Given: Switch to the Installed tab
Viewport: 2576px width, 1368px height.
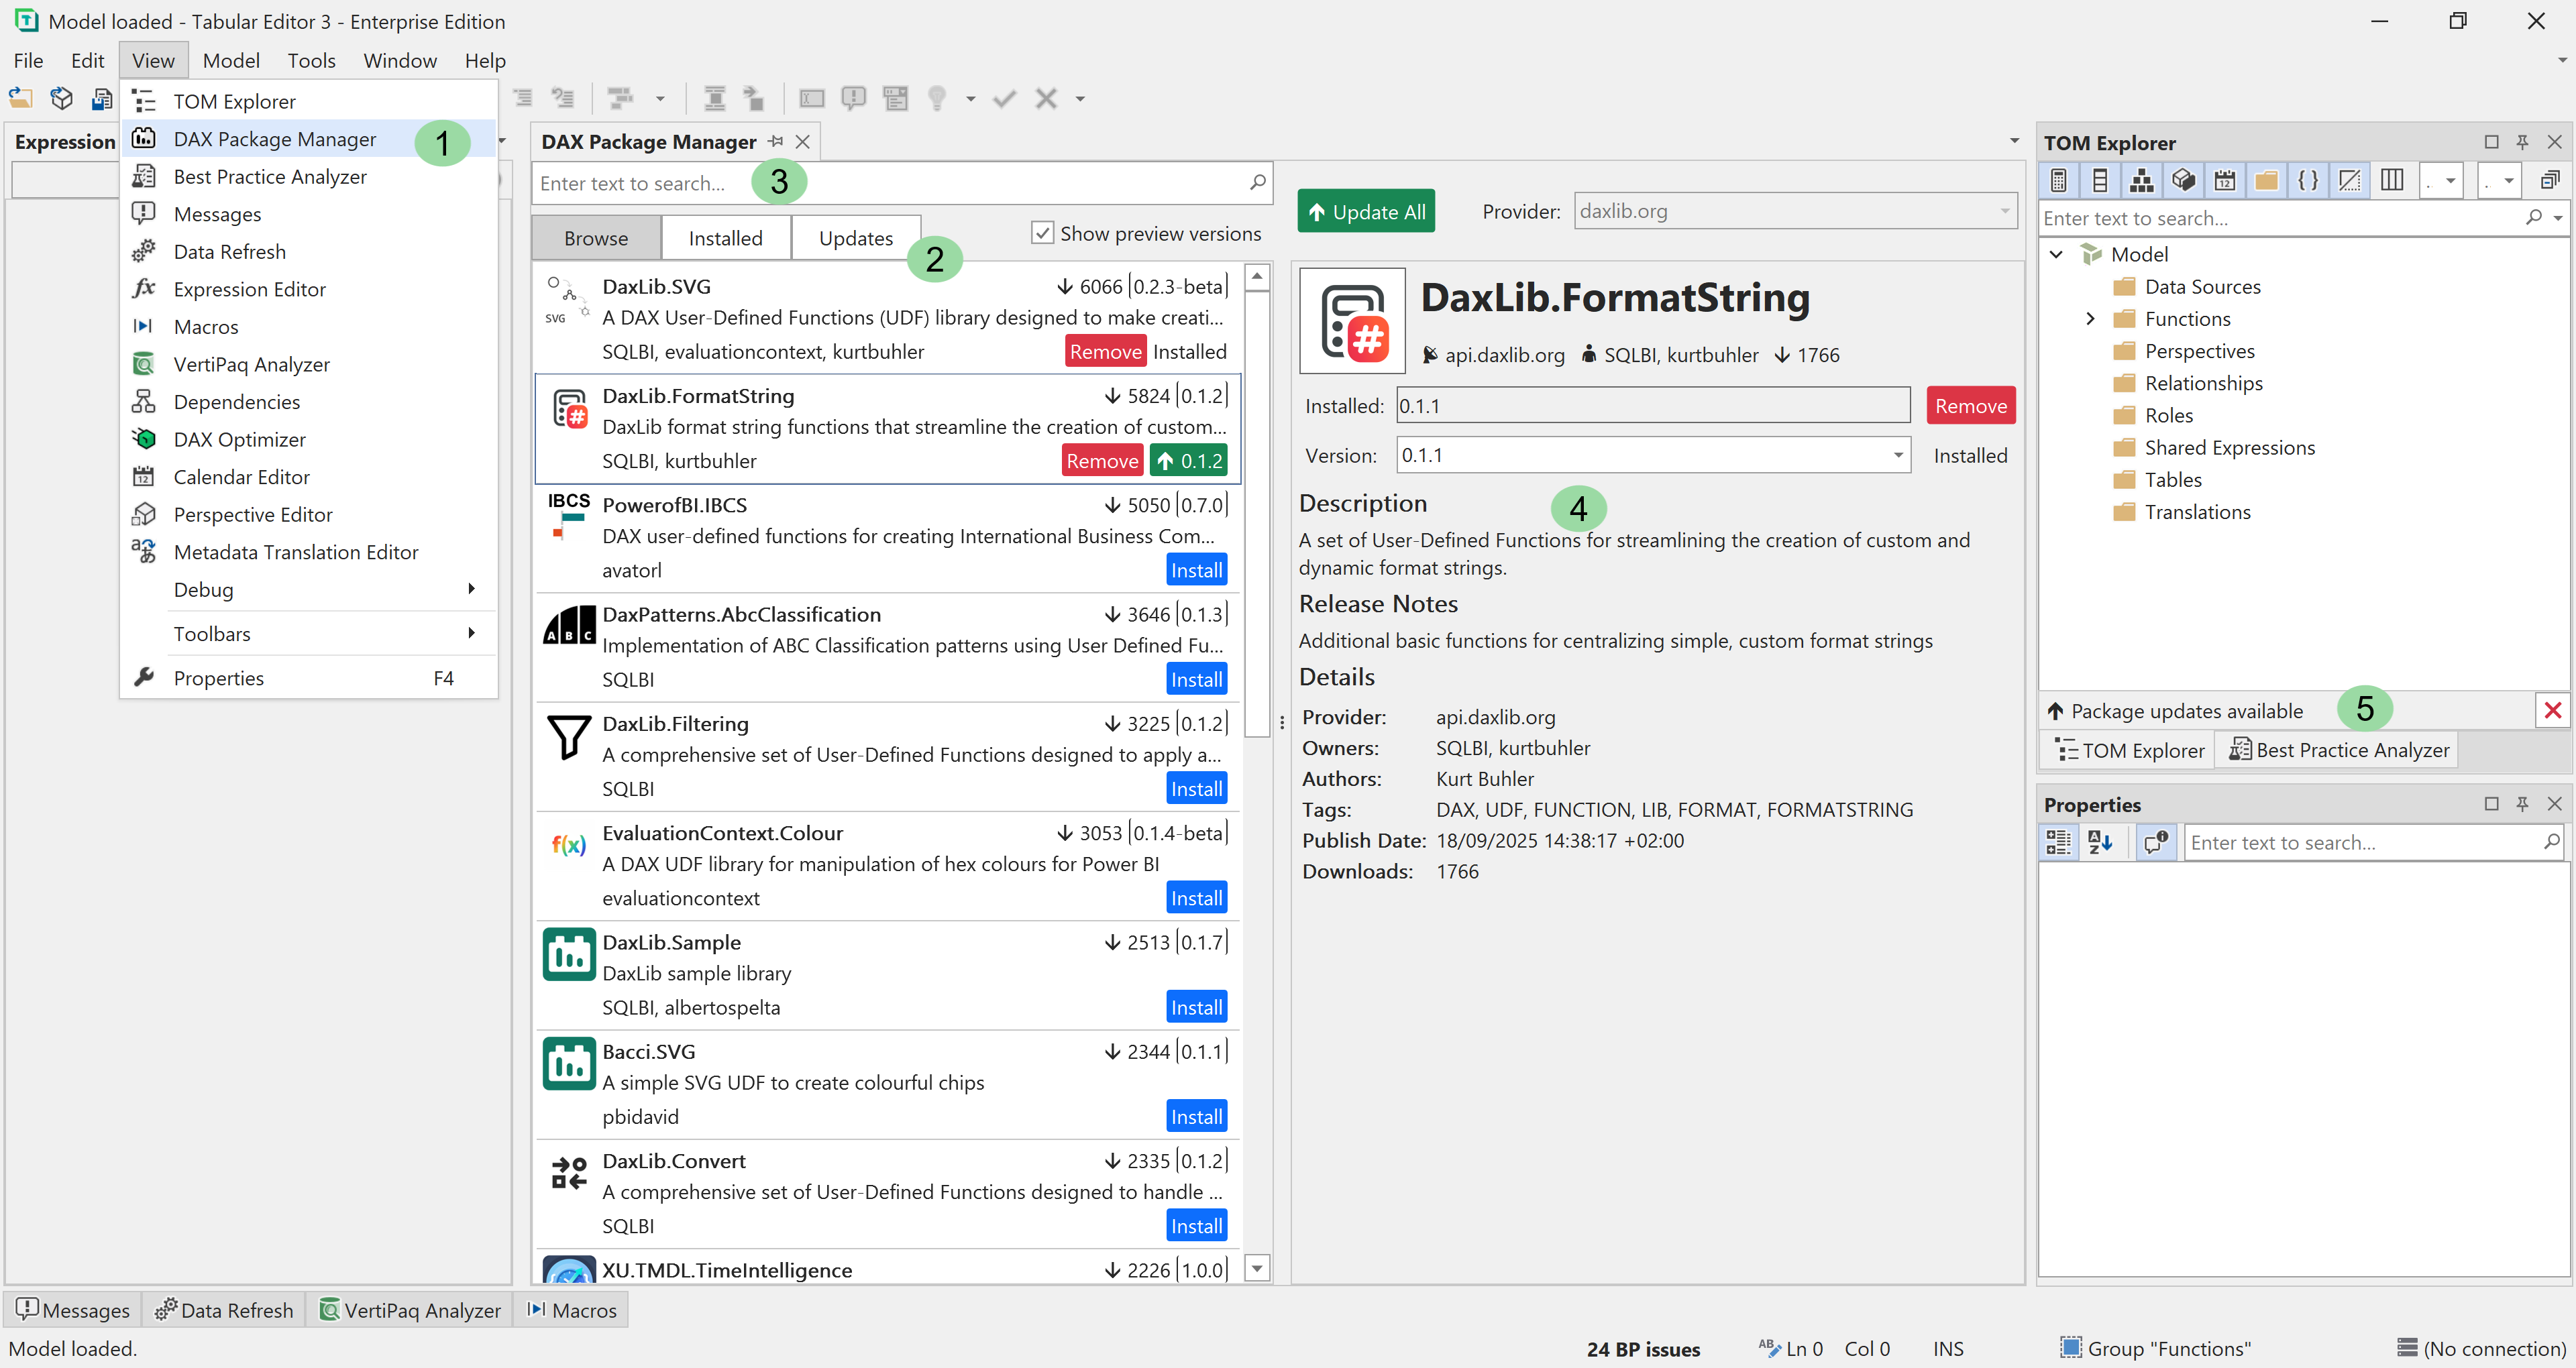Looking at the screenshot, I should (726, 237).
